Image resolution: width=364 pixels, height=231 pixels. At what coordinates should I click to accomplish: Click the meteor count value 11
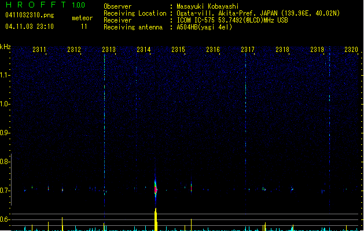84,27
